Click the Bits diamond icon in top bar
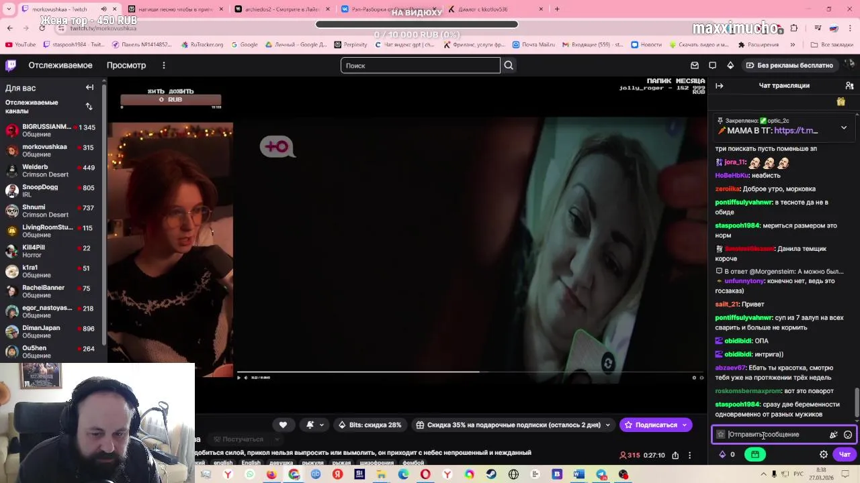 (730, 65)
